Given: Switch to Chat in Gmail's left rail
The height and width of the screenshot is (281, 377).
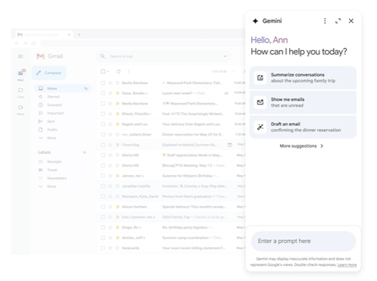Looking at the screenshot, I should 20,92.
